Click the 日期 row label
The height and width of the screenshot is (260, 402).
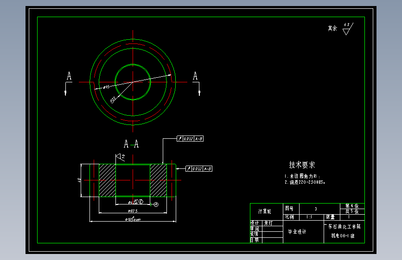[255, 240]
